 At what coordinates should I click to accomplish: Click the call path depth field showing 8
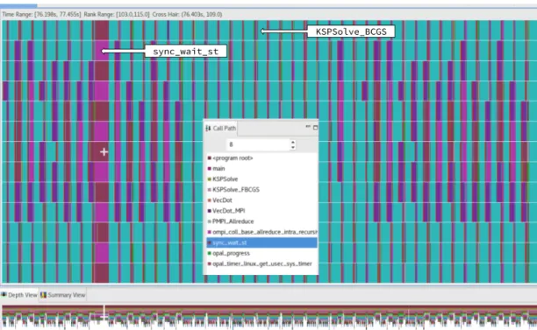(x=258, y=144)
